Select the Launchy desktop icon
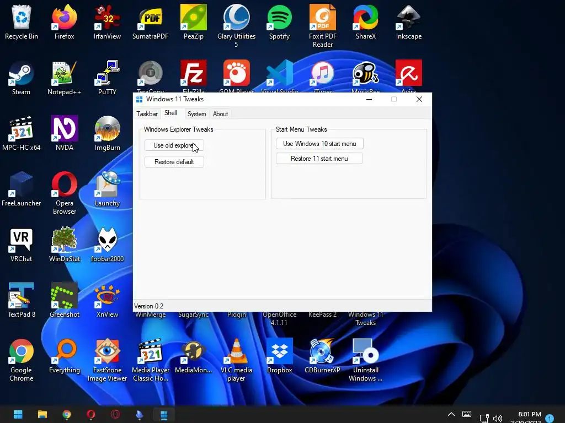The width and height of the screenshot is (565, 423). pyautogui.click(x=107, y=189)
